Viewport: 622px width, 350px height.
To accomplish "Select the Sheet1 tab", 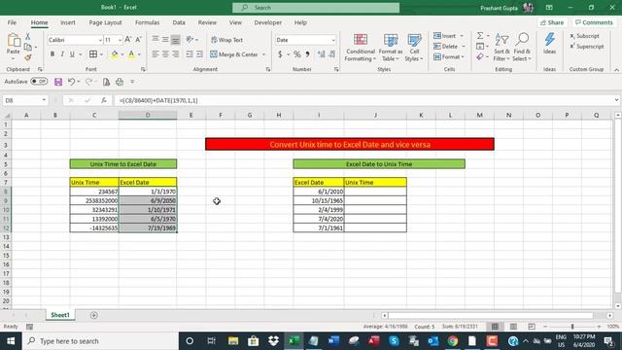I will (60, 315).
